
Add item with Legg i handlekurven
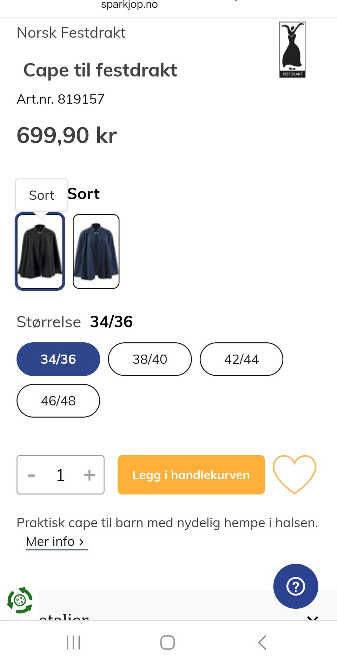191,475
